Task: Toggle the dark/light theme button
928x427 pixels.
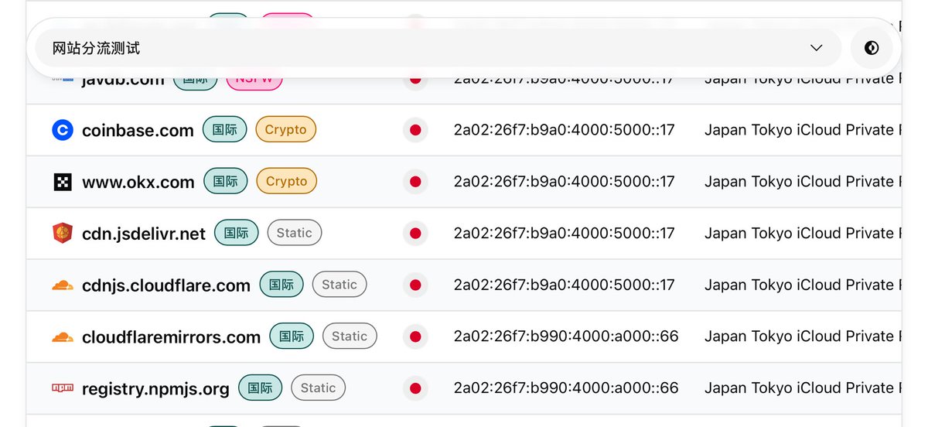Action: (872, 48)
